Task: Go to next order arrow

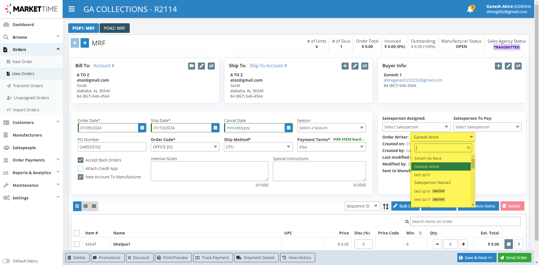Action: pos(85,43)
